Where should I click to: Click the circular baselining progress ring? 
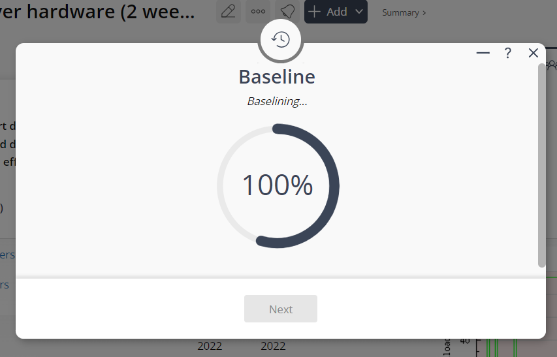click(278, 185)
